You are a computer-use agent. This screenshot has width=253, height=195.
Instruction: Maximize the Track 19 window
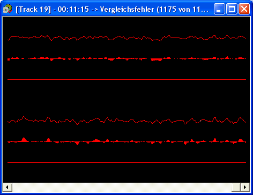pyautogui.click(x=232, y=9)
